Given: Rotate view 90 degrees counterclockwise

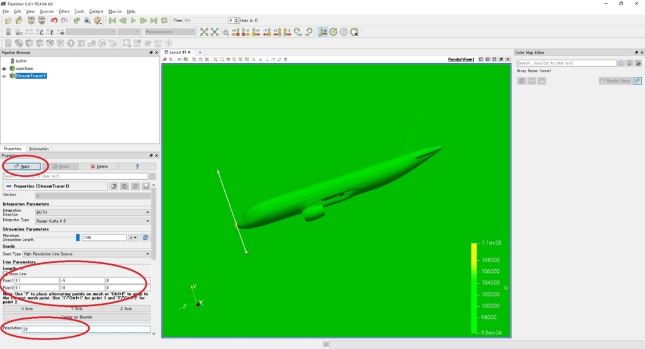Looking at the screenshot, I should point(309,32).
